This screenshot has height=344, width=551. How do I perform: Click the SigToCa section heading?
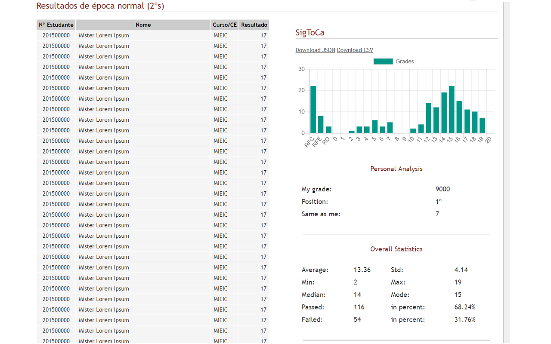coord(310,33)
